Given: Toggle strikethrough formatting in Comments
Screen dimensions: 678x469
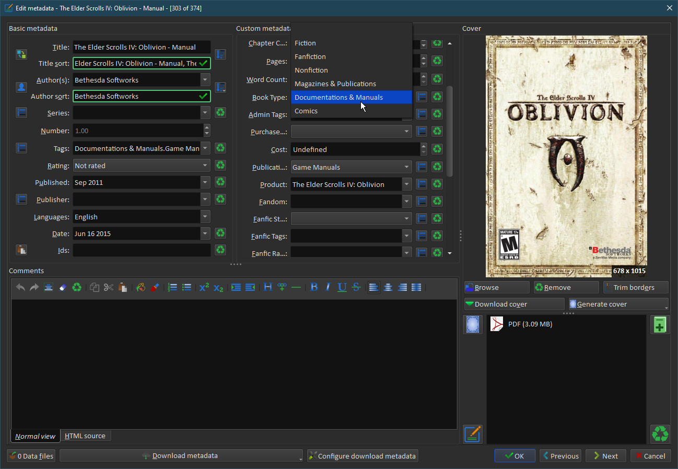Looking at the screenshot, I should pos(356,287).
